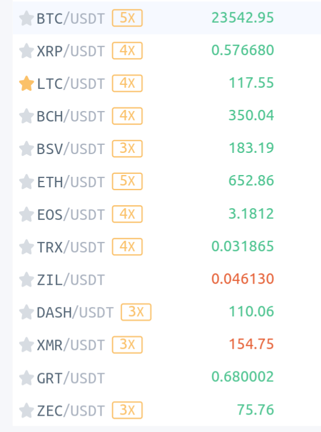Unfavorite the gold LTC/USDT star
The height and width of the screenshot is (432, 321).
[x=26, y=83]
